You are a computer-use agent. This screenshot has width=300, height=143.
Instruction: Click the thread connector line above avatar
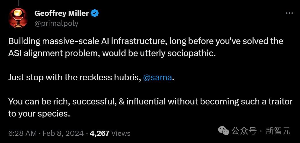(x=18, y=3)
